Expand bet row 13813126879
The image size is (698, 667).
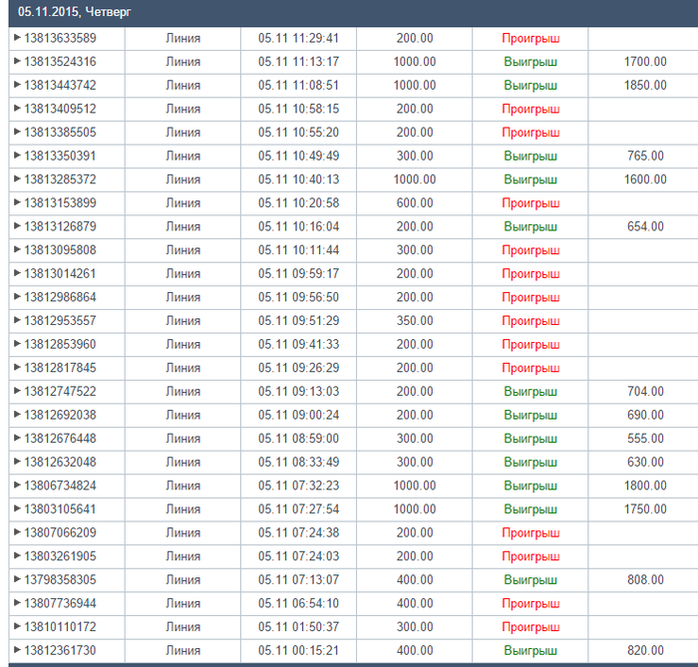(17, 226)
